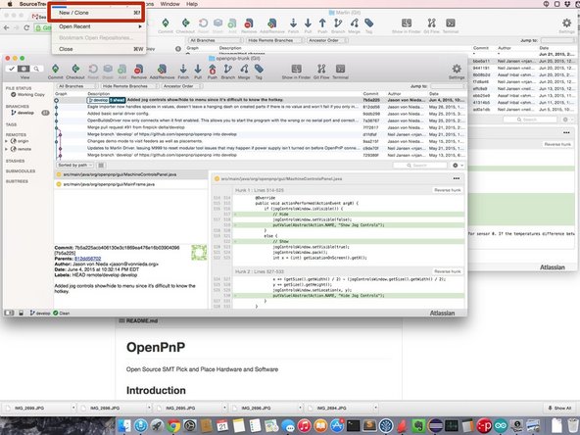
Task: Click Tag icon in openpnp-trunk toolbar
Action: (x=259, y=71)
